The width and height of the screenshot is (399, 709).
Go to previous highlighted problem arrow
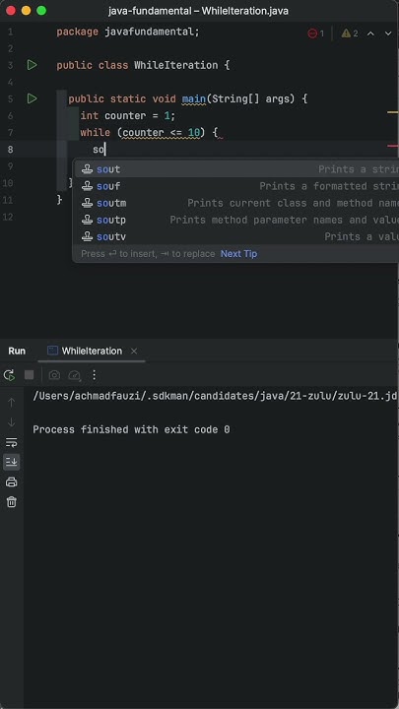(370, 33)
